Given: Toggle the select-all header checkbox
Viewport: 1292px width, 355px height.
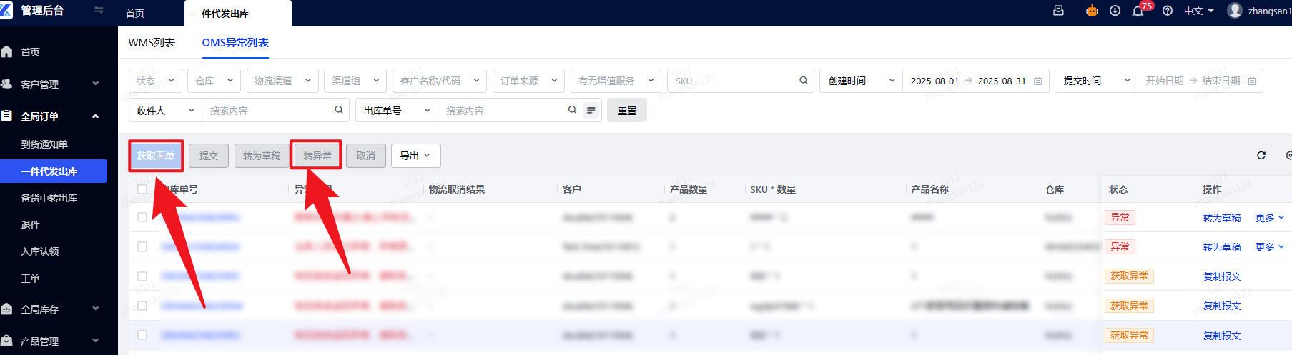Looking at the screenshot, I should [142, 189].
